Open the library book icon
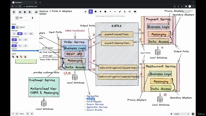The image size is (206, 116). (135, 12)
